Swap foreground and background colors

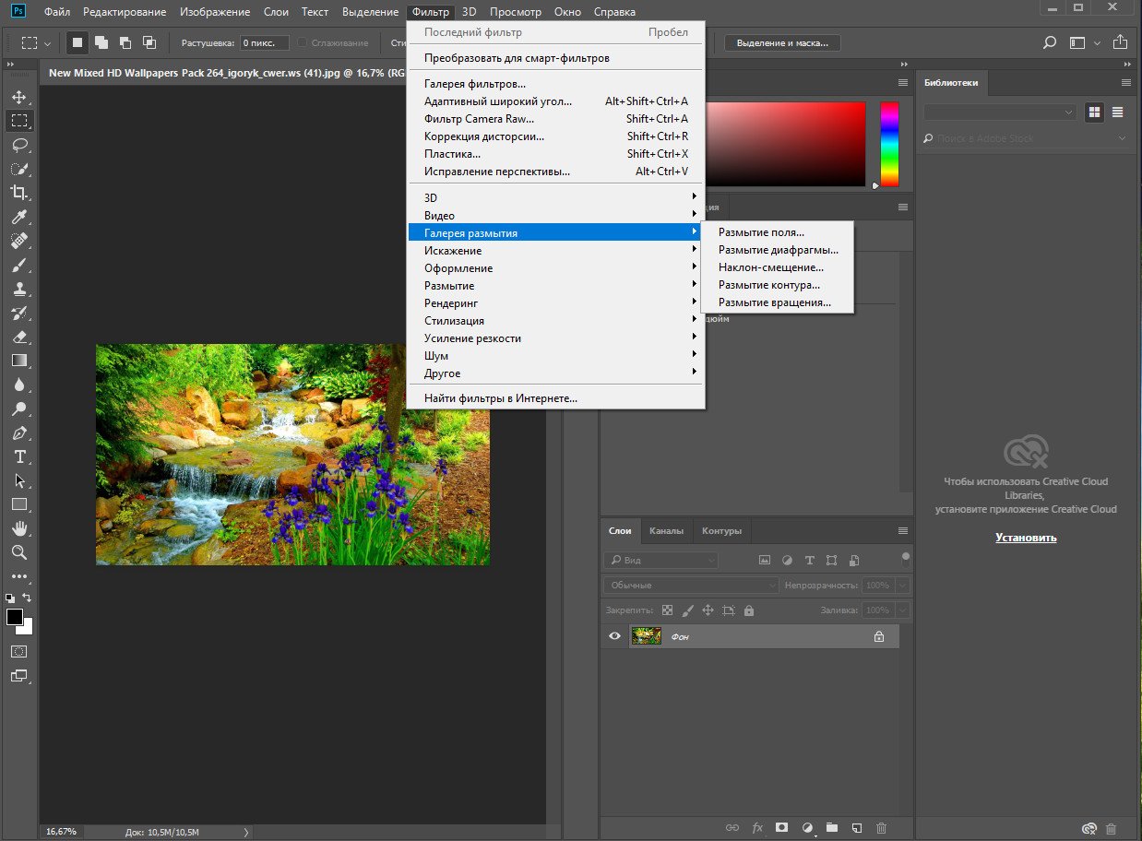pyautogui.click(x=29, y=598)
